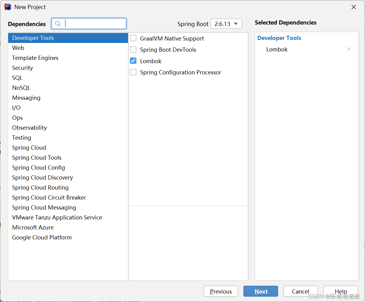Select the Messaging category

(x=68, y=98)
